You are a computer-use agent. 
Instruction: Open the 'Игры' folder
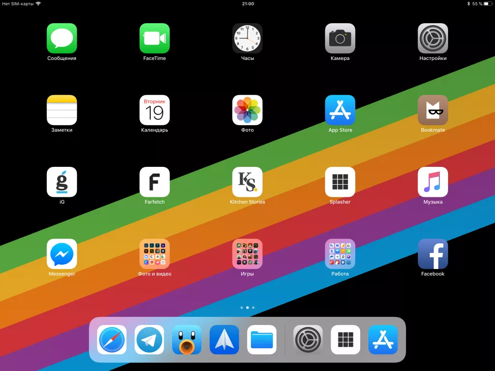(247, 253)
